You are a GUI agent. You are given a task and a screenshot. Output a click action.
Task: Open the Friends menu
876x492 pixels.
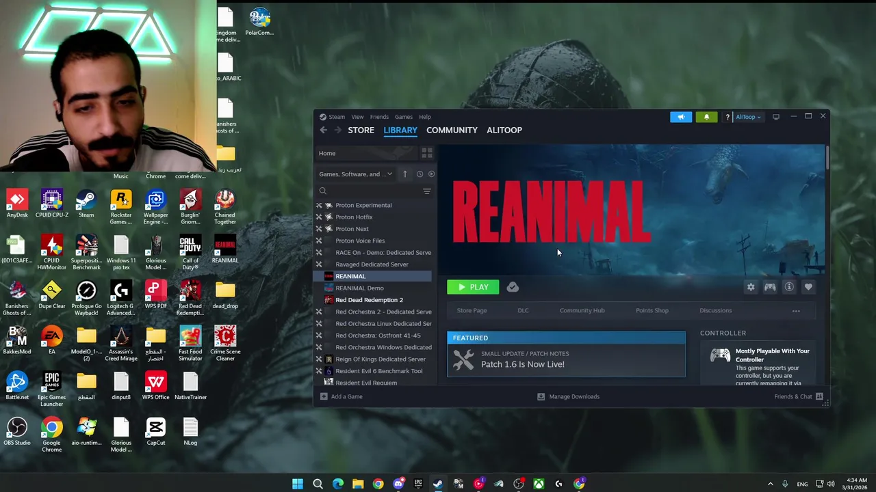[x=379, y=117]
